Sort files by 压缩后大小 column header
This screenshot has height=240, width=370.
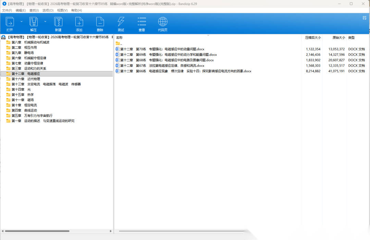[x=313, y=37]
